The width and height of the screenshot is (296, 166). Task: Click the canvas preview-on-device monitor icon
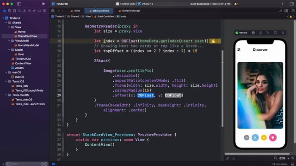coord(276,33)
